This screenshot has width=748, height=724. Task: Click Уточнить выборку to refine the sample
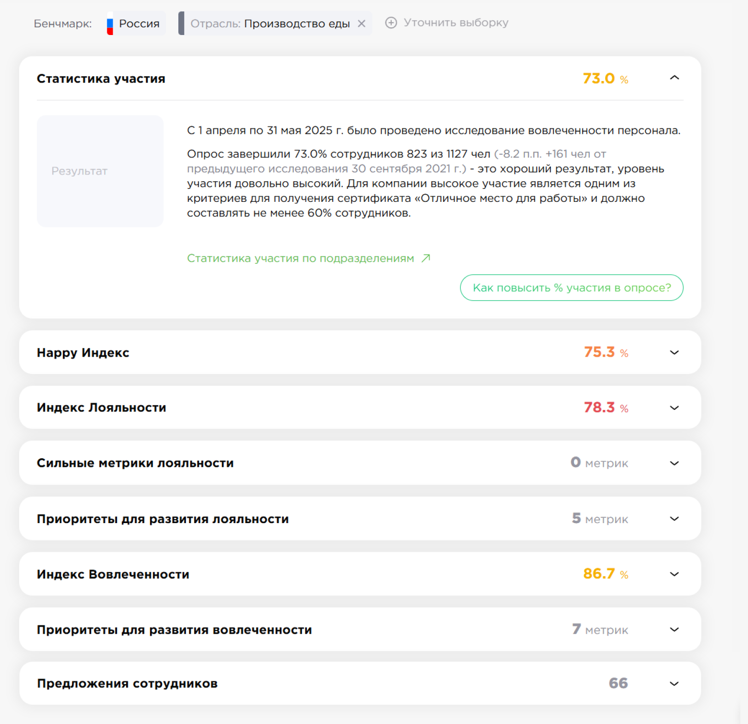click(456, 23)
